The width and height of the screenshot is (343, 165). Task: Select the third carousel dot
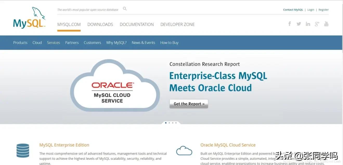click(x=172, y=123)
